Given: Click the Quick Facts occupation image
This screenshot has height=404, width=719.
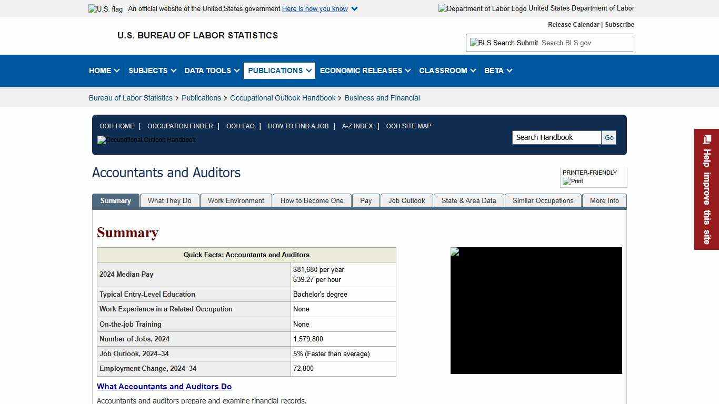Looking at the screenshot, I should click(536, 310).
